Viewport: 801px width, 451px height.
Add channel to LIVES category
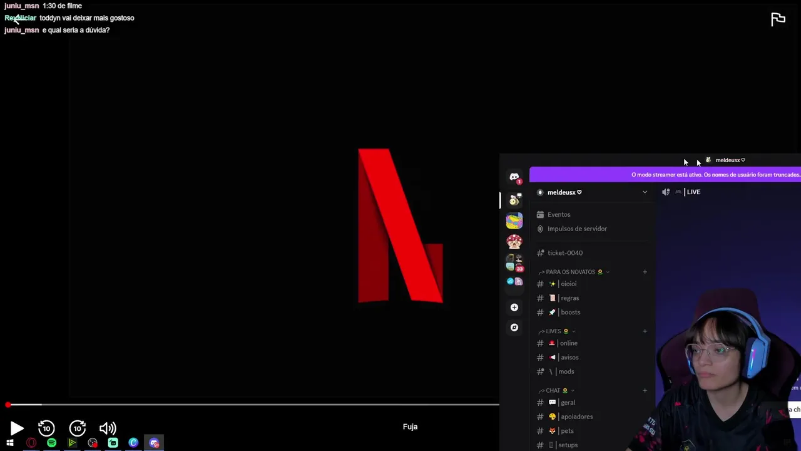tap(645, 331)
